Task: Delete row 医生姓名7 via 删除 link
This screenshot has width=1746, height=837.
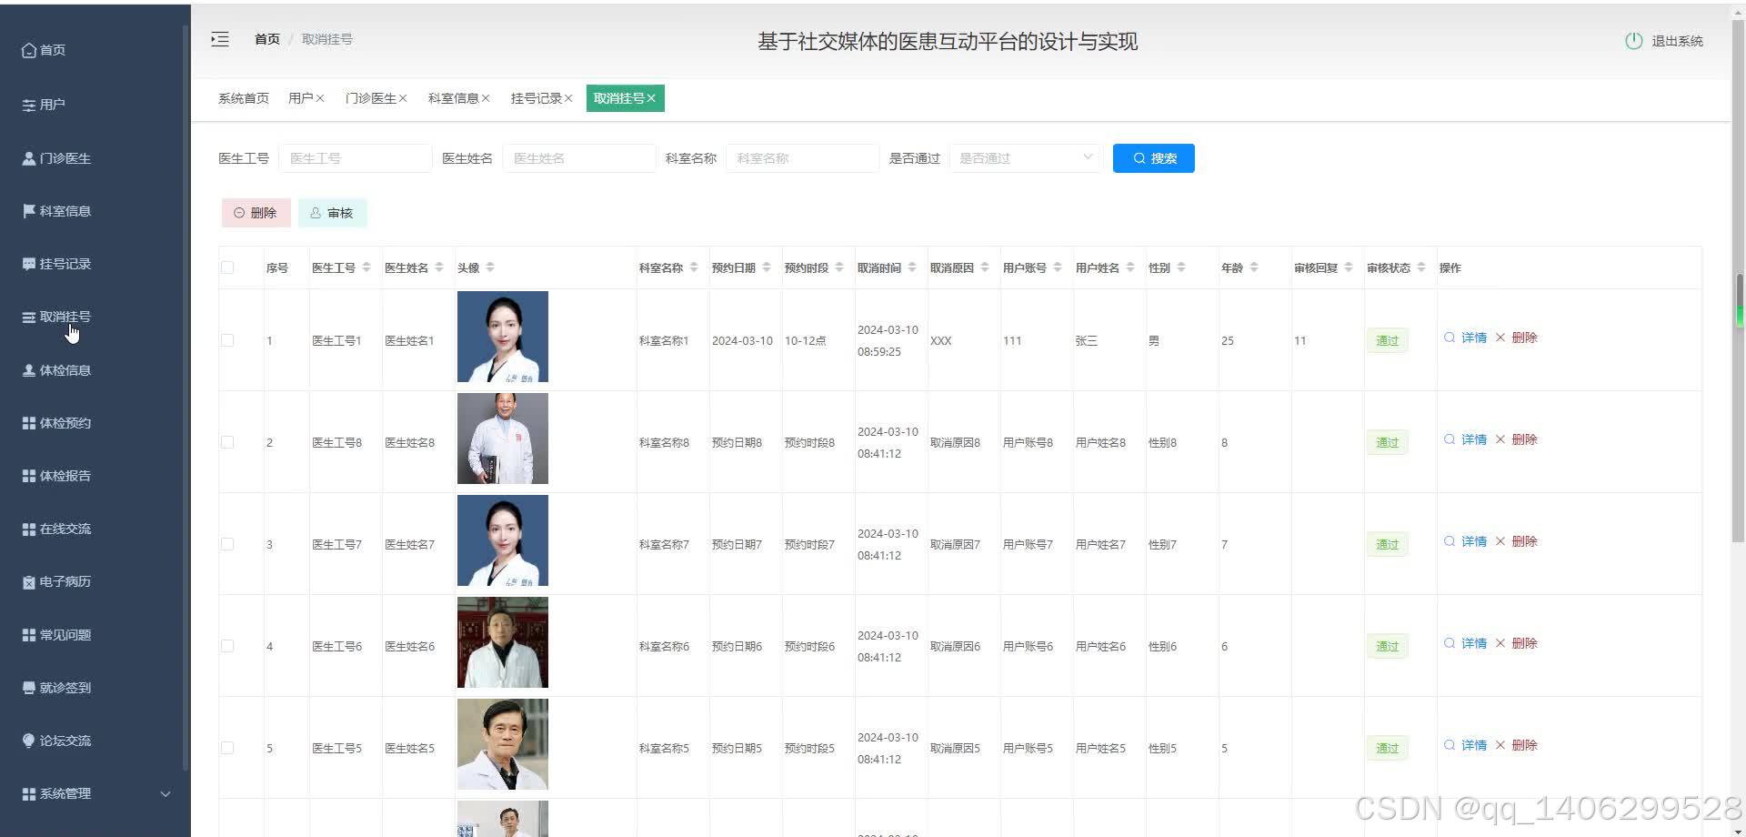Action: [x=1517, y=541]
